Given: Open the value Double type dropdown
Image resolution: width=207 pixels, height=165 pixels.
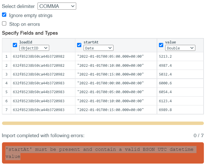Looking at the screenshot, I should [x=180, y=48].
